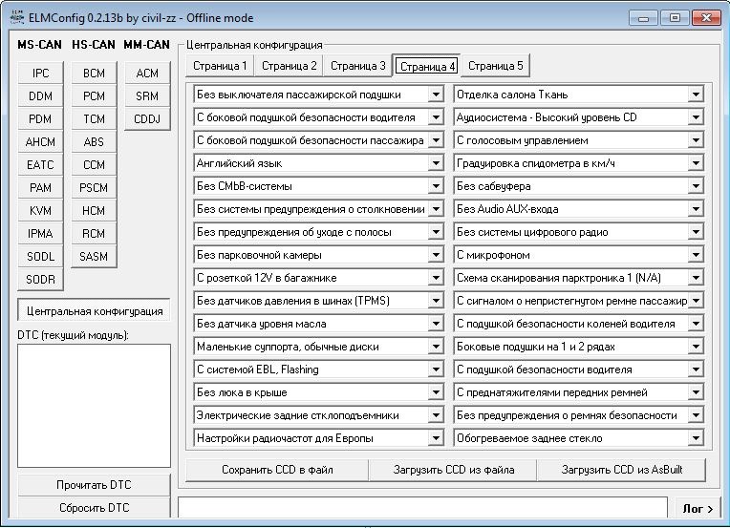Open the IPMA module
The height and width of the screenshot is (528, 730).
[40, 233]
